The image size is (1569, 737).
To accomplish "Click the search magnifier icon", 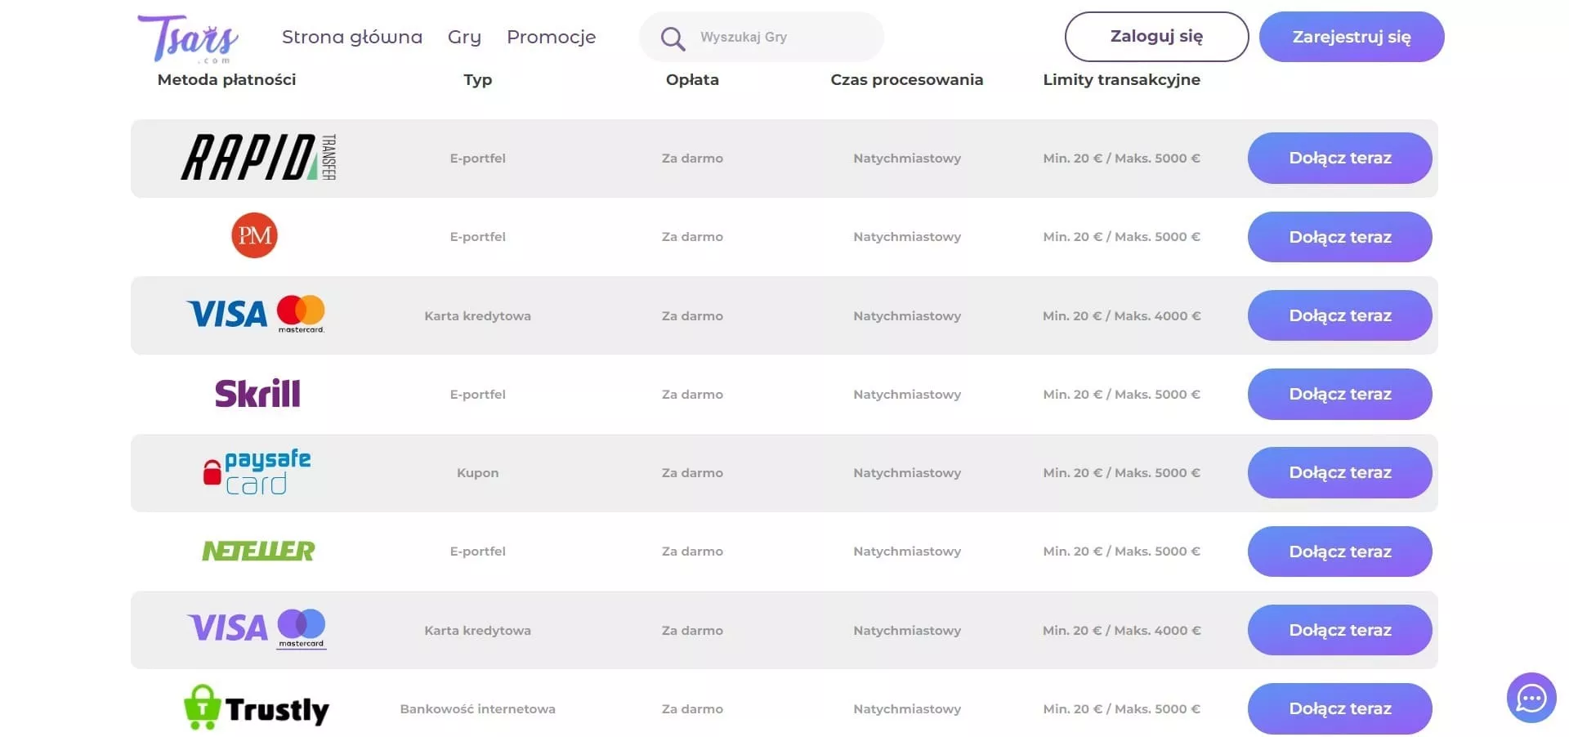I will click(x=673, y=38).
